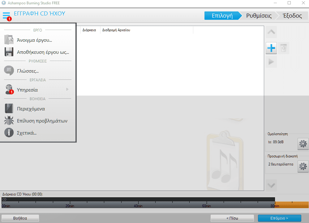Click the 40min timeline marker
The image size is (309, 223).
(138, 206)
